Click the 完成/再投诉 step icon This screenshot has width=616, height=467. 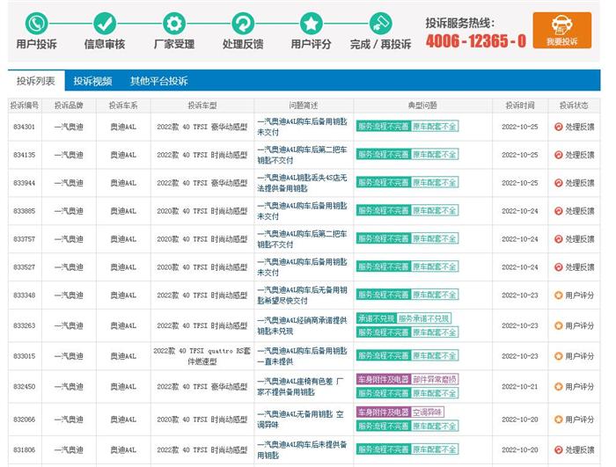(x=380, y=23)
